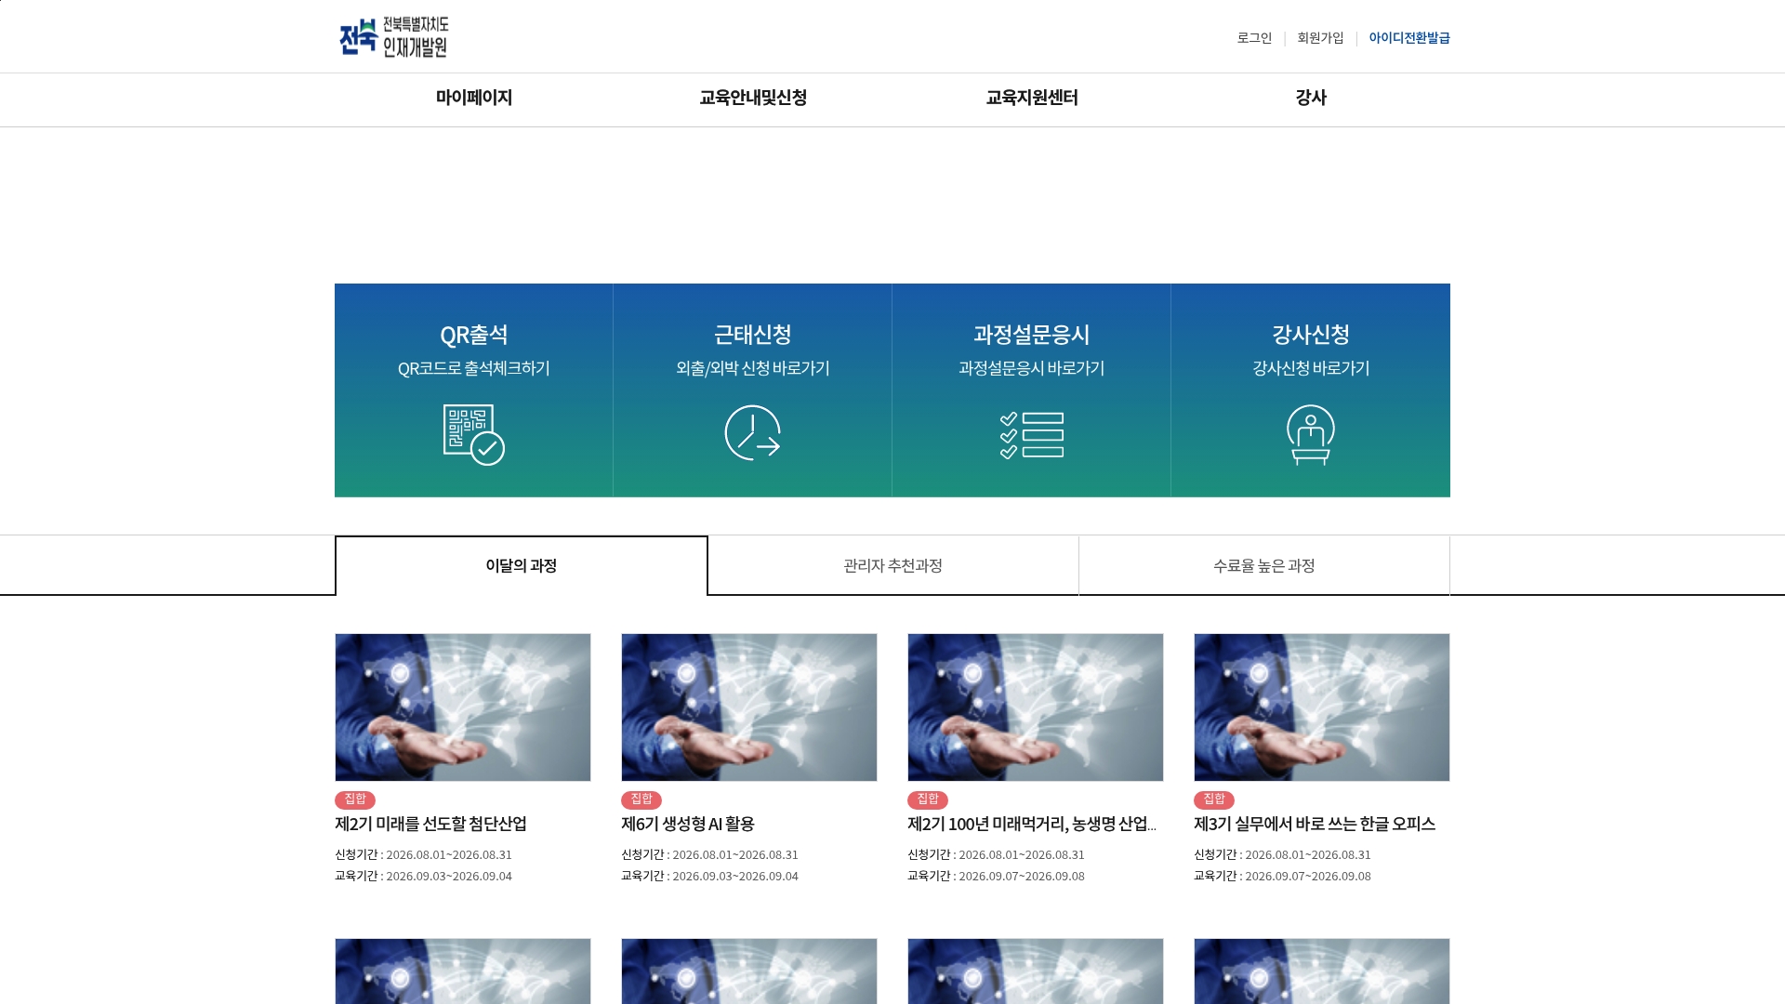The image size is (1785, 1004).
Task: Click 교육기간 line of 한글 오피스 course
Action: tap(1283, 876)
